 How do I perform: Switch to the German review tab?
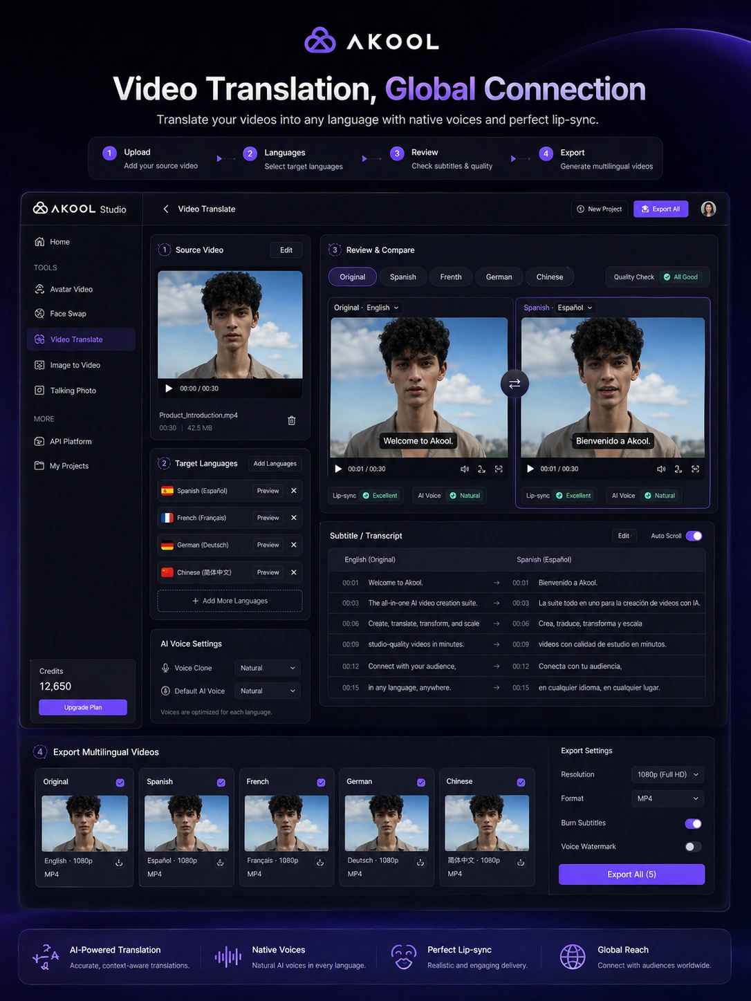[499, 277]
